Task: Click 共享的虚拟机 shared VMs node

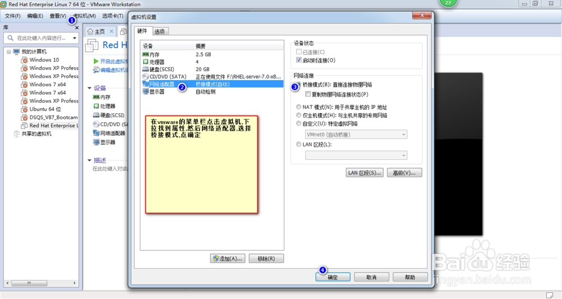Action: 37,134
